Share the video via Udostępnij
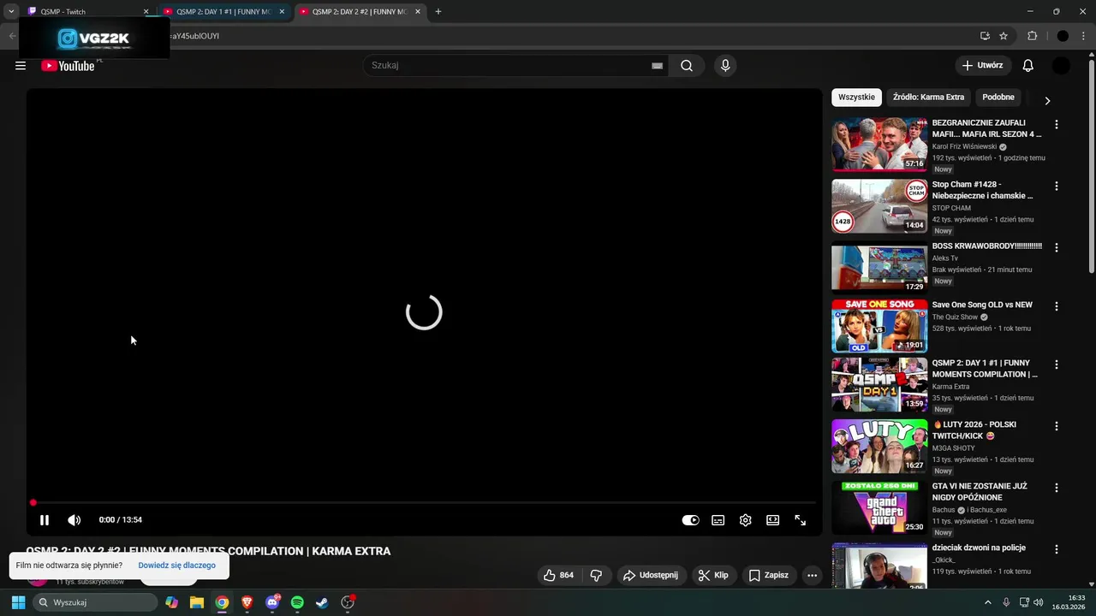 651,575
